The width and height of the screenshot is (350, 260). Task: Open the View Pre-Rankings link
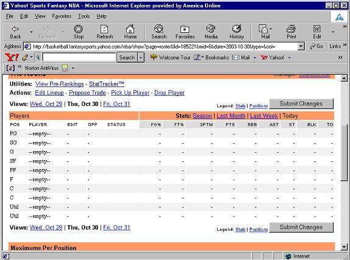point(60,84)
